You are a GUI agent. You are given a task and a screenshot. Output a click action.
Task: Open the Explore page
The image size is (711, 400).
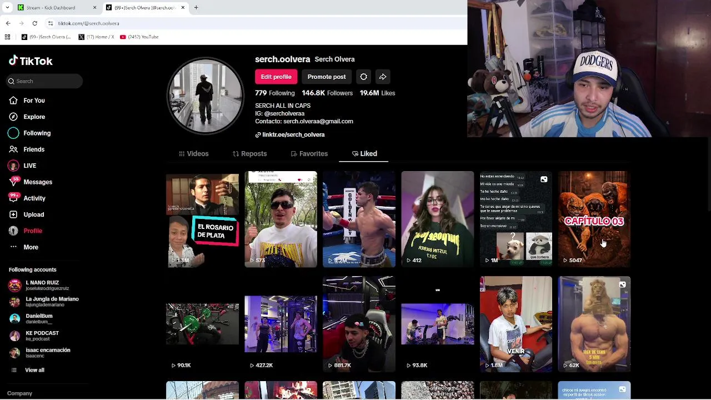[x=34, y=117]
